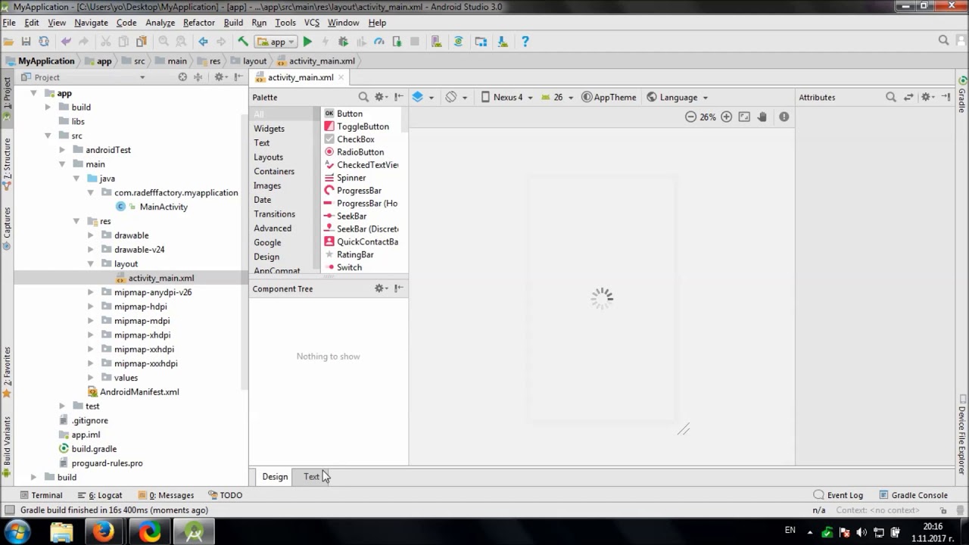Open File Explorer from the taskbar
This screenshot has width=969, height=545.
click(61, 531)
